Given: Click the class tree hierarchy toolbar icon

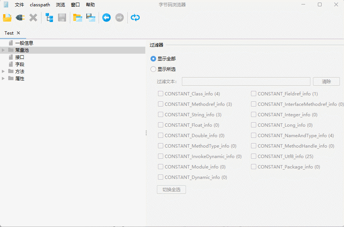Looking at the screenshot, I should coord(49,18).
